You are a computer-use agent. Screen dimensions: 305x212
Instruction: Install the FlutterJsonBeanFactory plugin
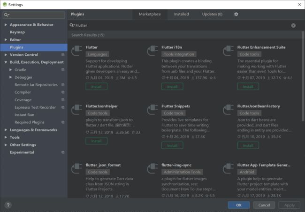(x=248, y=145)
